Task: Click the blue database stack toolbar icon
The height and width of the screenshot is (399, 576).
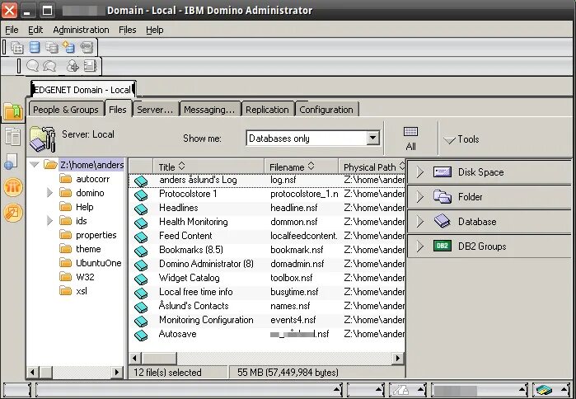Action: 35,47
